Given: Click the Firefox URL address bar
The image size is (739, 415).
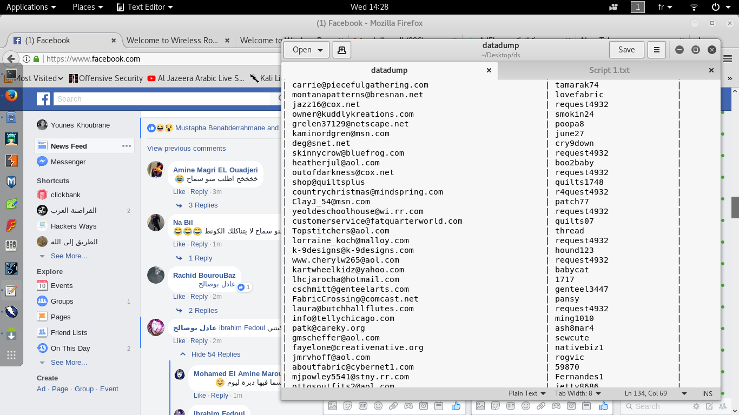Looking at the screenshot, I should pos(162,59).
